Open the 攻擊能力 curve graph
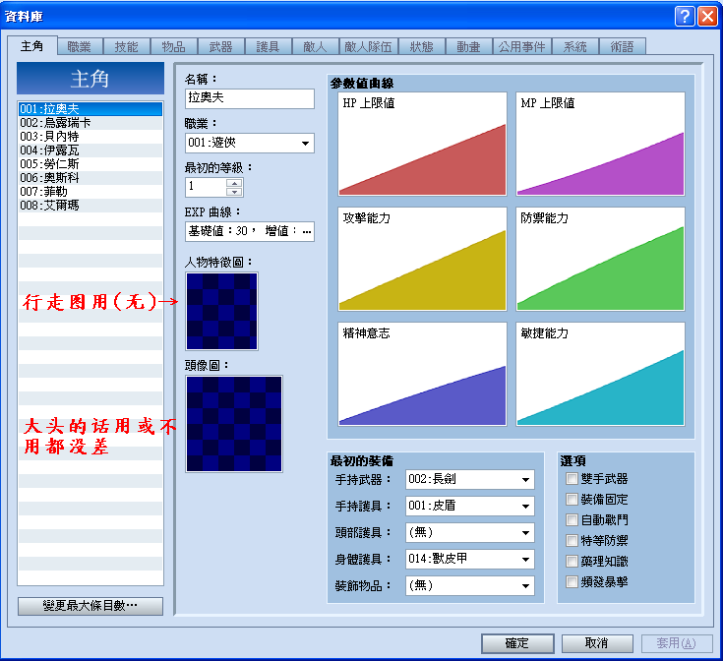This screenshot has height=661, width=723. click(422, 259)
